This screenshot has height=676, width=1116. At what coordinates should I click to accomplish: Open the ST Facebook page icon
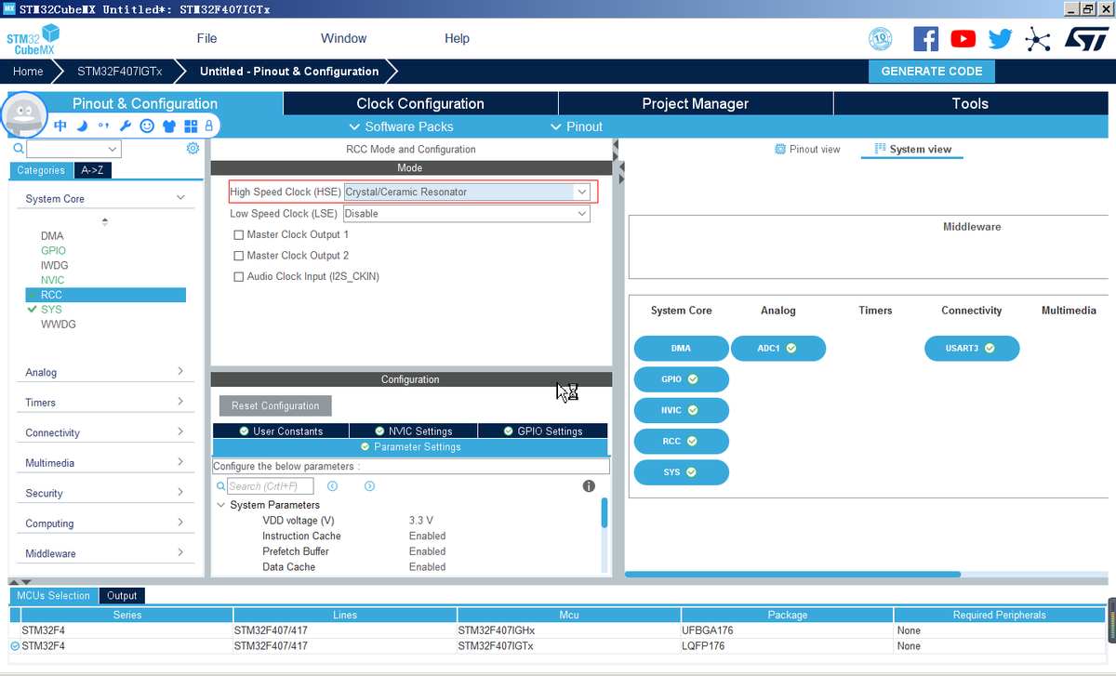(925, 38)
